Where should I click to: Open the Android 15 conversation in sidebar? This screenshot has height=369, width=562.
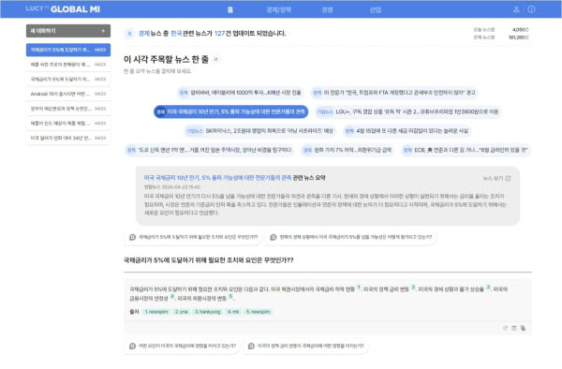(68, 94)
